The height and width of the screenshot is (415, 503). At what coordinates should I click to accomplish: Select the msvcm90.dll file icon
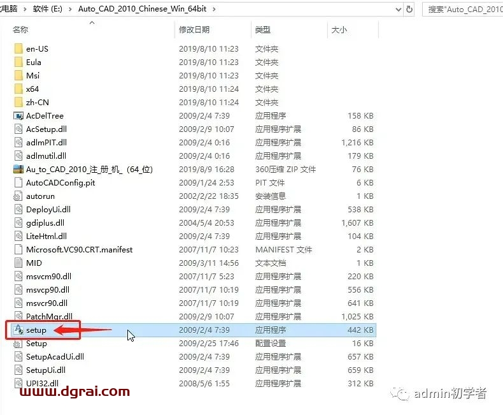[18, 277]
